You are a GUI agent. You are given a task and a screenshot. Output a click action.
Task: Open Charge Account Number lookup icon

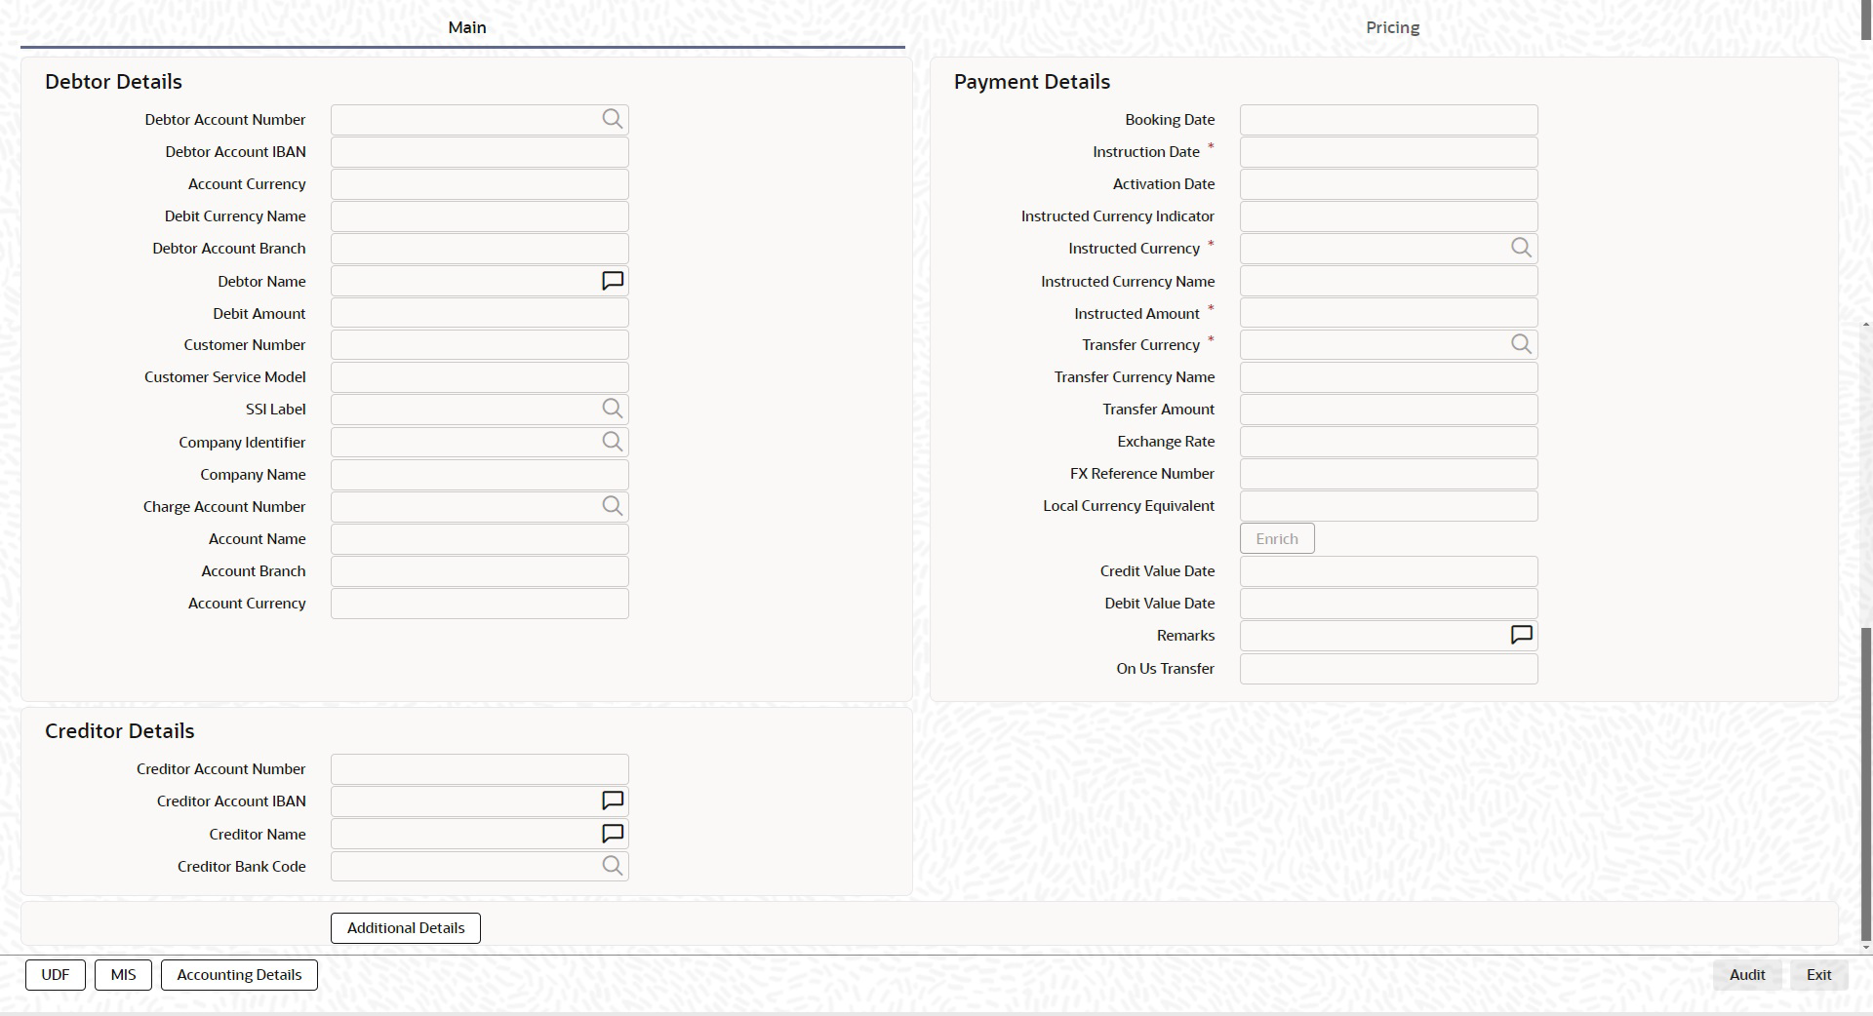pyautogui.click(x=612, y=506)
